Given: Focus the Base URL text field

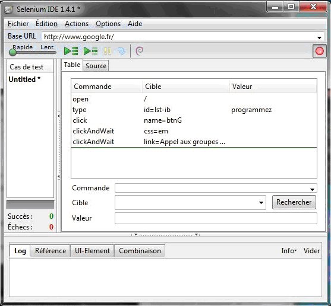Looking at the screenshot, I should [179, 37].
